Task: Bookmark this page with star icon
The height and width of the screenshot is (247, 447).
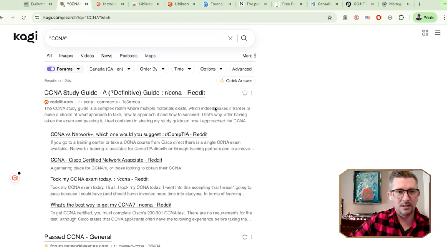Action: 330,18
